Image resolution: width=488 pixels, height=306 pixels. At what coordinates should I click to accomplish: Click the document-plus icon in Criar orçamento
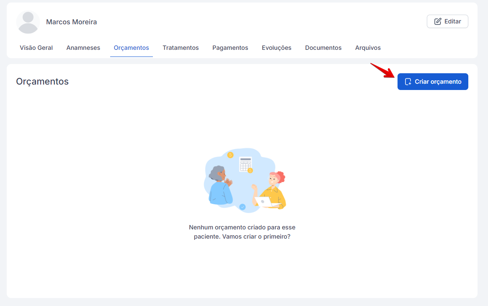click(408, 82)
